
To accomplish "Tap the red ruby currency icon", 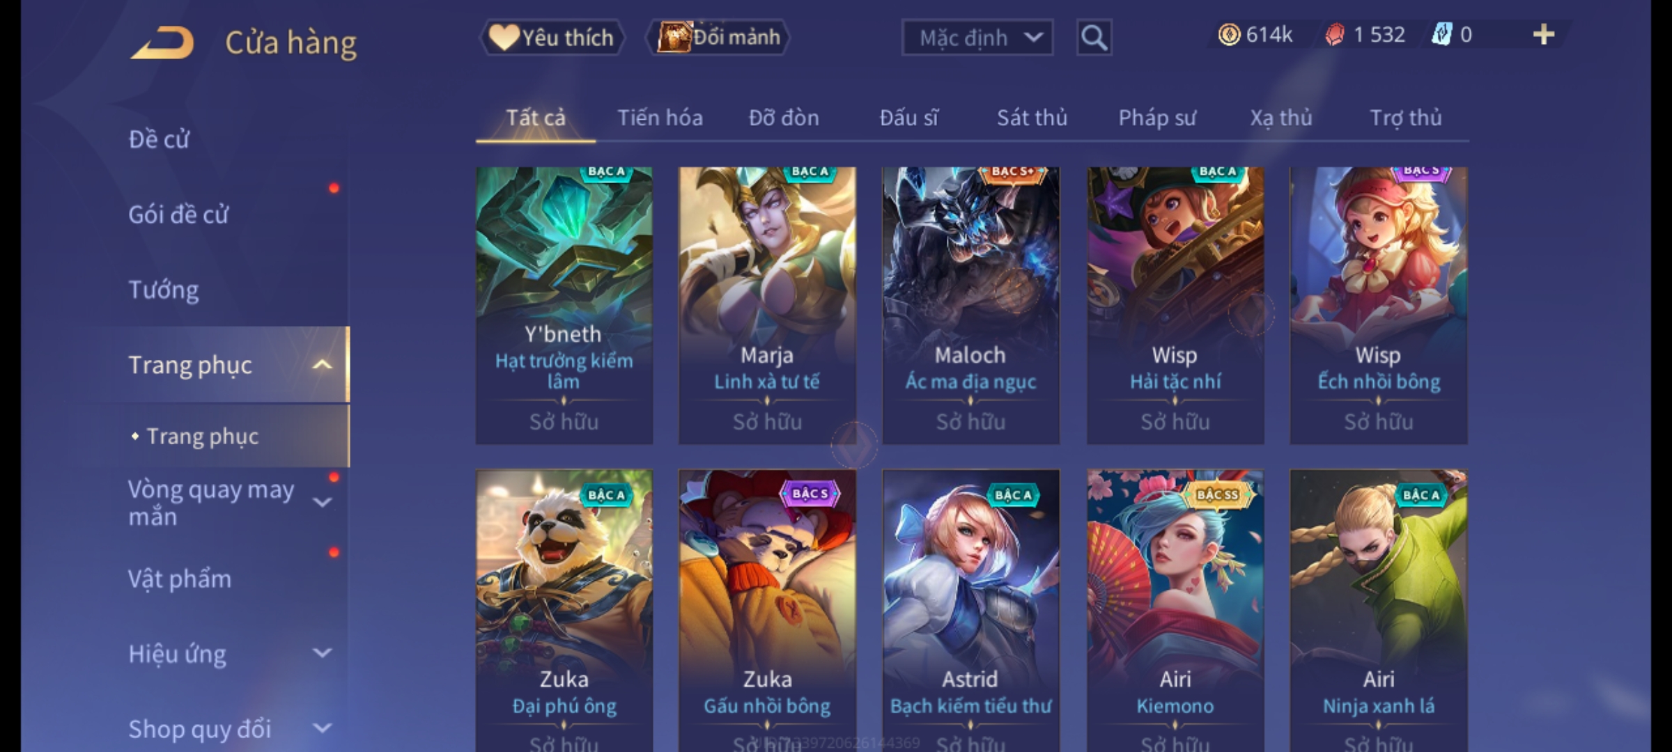I will (x=1335, y=35).
